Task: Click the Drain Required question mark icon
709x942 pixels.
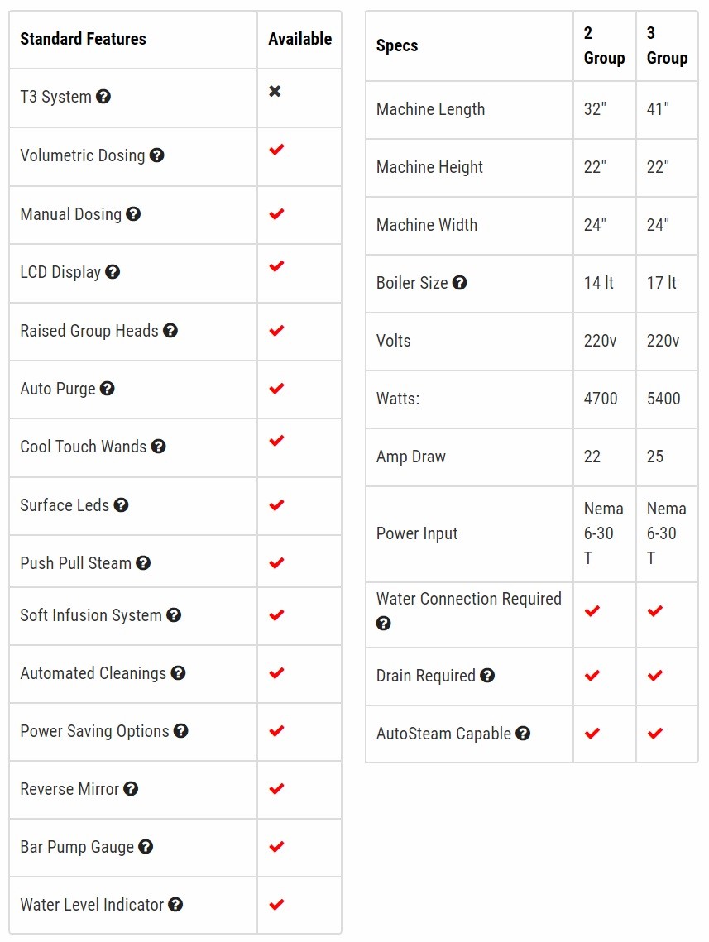Action: 487,676
